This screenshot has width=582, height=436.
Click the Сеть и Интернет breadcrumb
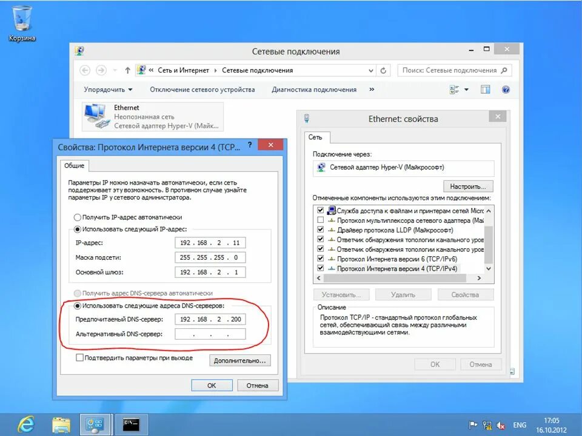tap(183, 70)
